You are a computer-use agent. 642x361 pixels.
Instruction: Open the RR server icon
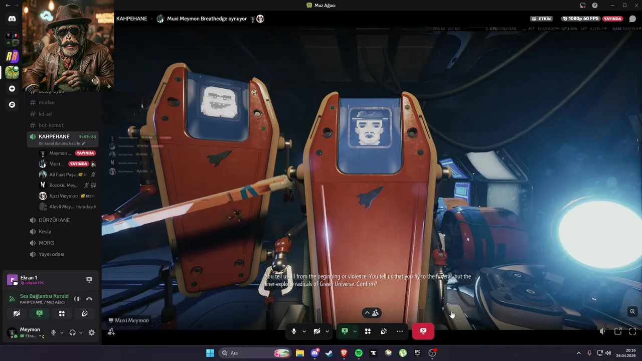[x=12, y=57]
